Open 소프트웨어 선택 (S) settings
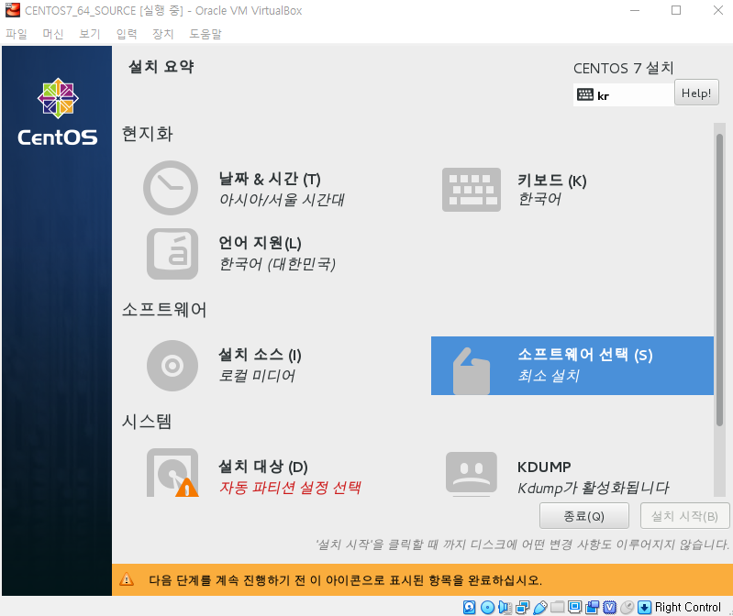Image resolution: width=733 pixels, height=616 pixels. 572,366
